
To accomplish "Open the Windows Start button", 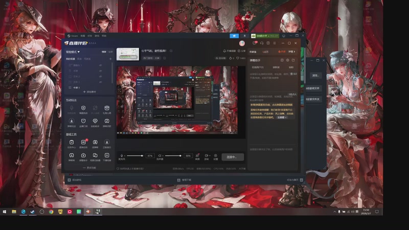I will point(4,212).
